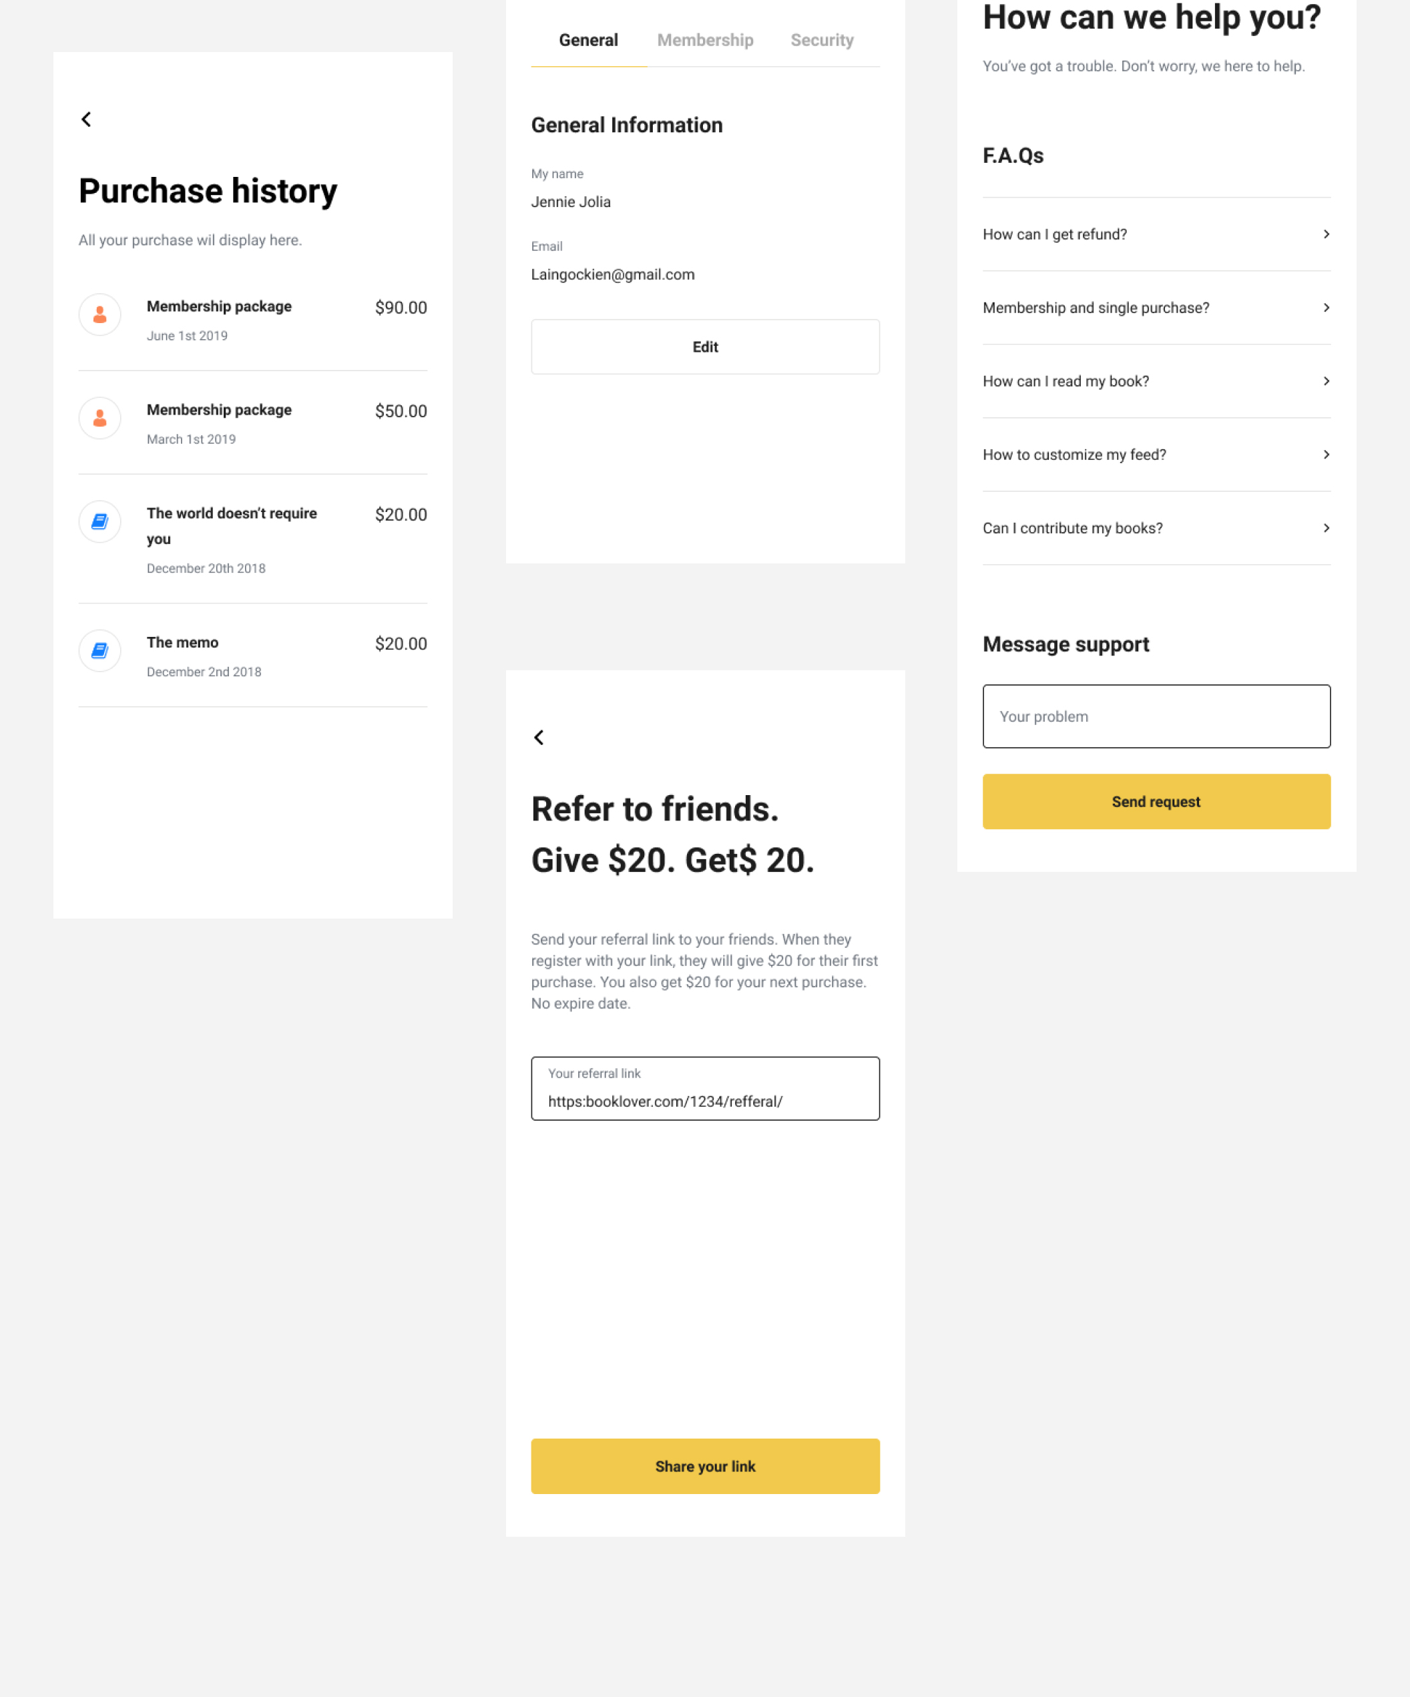Expand 'How can I get refund?' chevron

pyautogui.click(x=1326, y=234)
